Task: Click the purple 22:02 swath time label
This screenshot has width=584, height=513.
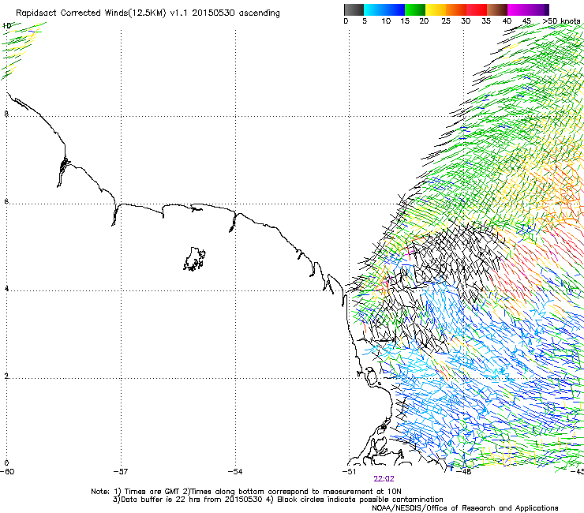Action: point(384,479)
